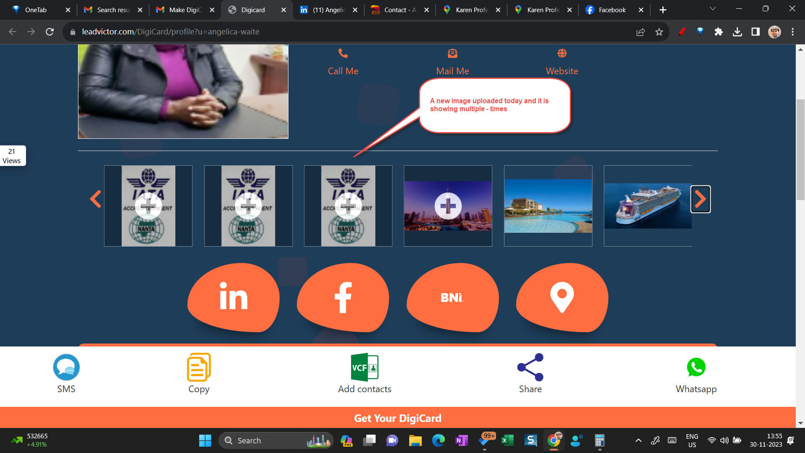805x453 pixels.
Task: Go to previous gallery image arrow
Action: [96, 199]
